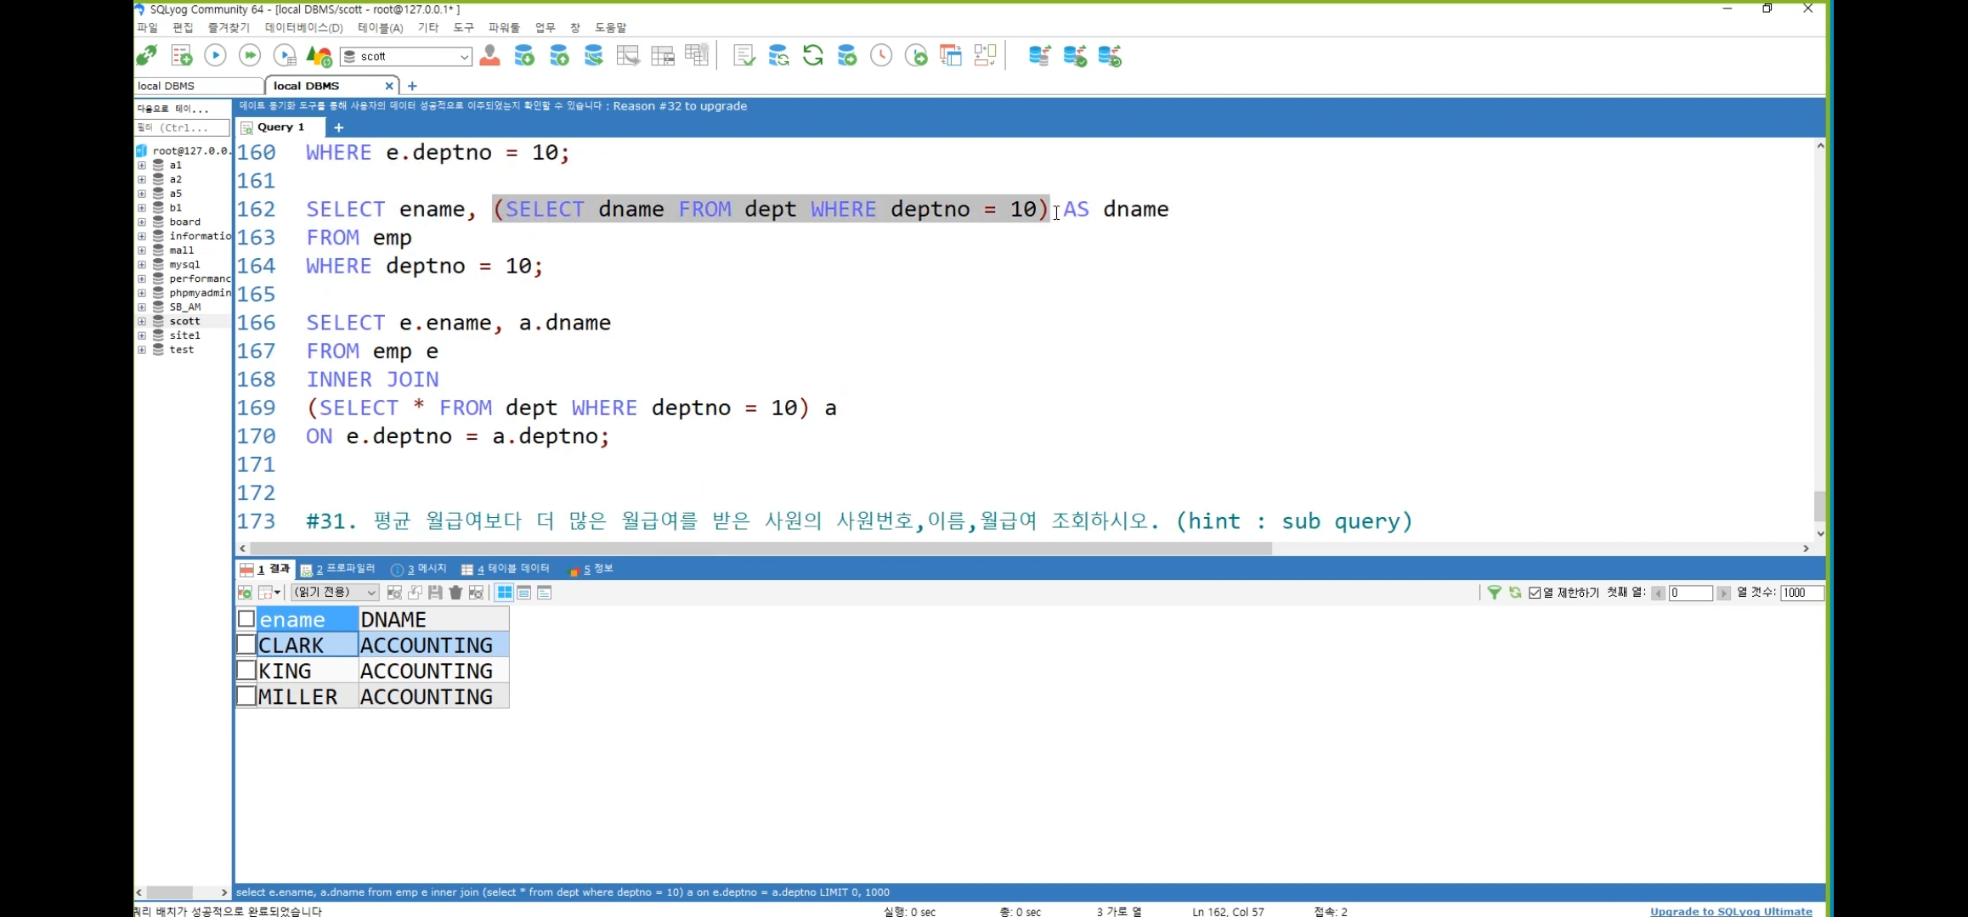
Task: Open the 도구 menu
Action: point(463,28)
